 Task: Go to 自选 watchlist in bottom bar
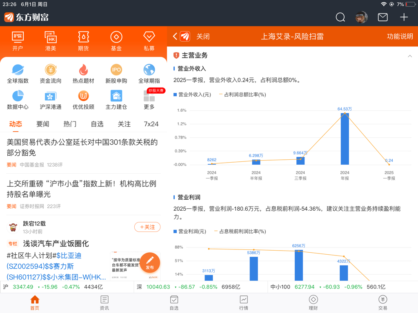click(174, 303)
